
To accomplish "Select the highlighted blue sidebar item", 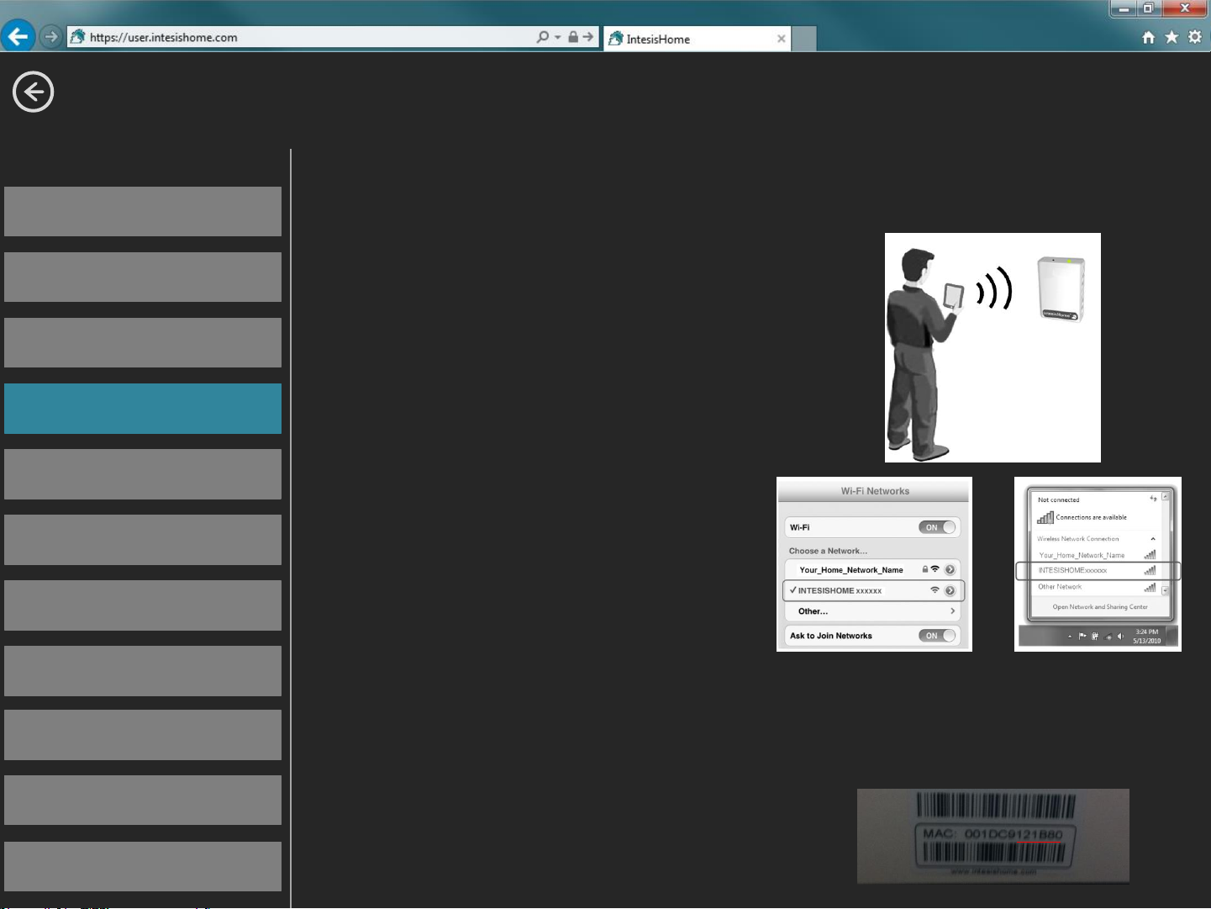I will (143, 409).
